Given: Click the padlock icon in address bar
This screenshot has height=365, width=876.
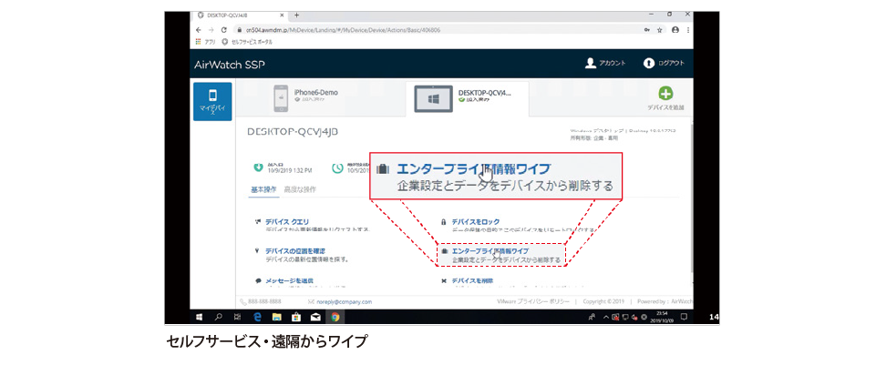Looking at the screenshot, I should click(239, 30).
